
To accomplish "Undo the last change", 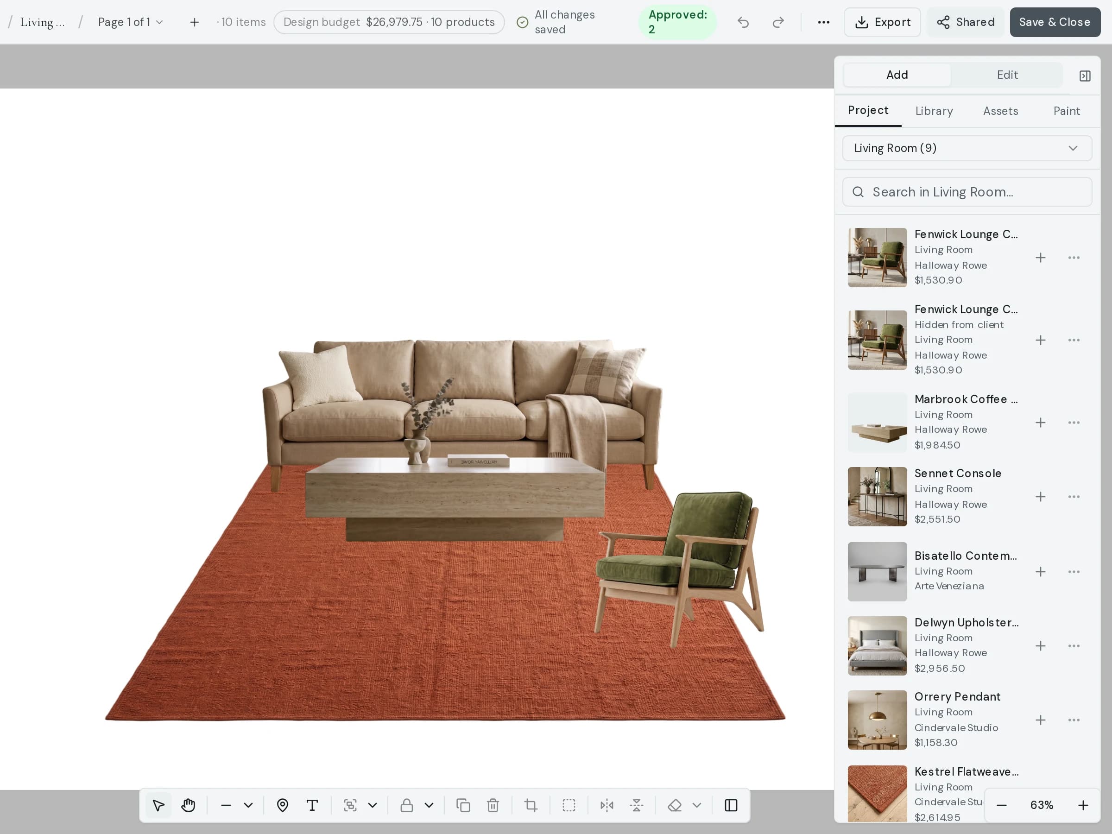I will pos(743,22).
